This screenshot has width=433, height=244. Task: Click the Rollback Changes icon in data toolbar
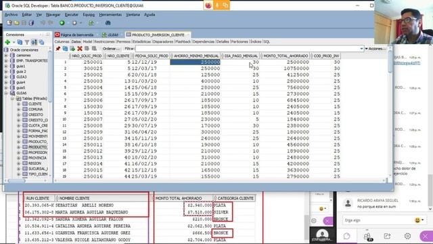point(94,49)
